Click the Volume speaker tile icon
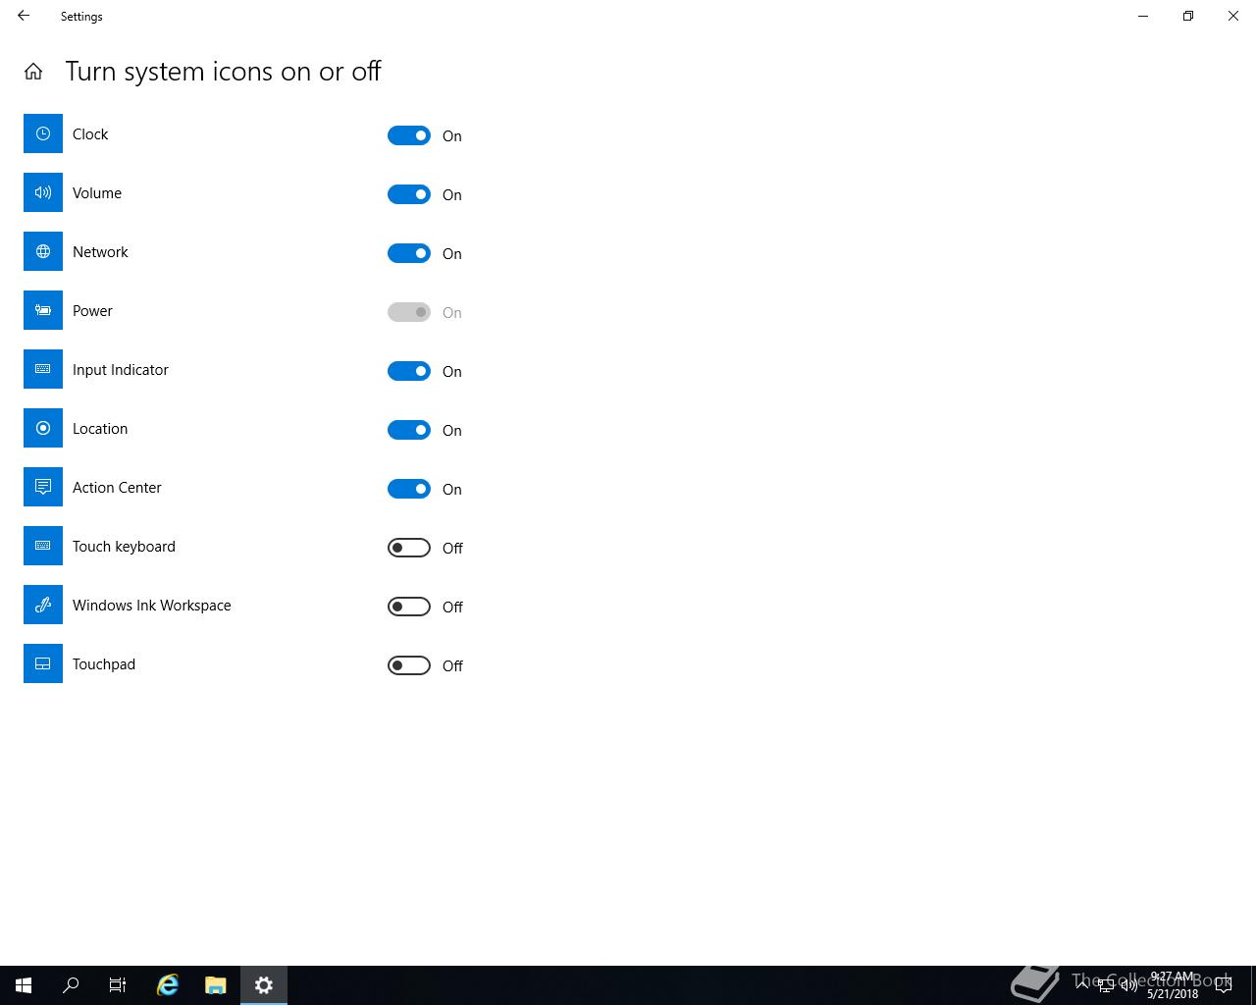The image size is (1256, 1005). point(43,192)
